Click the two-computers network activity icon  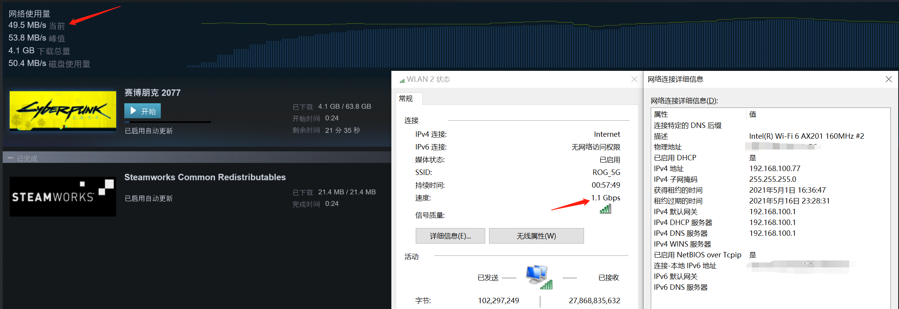pyautogui.click(x=538, y=277)
